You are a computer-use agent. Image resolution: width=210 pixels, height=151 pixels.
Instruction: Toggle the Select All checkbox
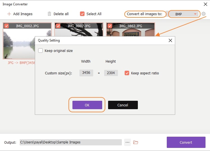click(x=82, y=14)
